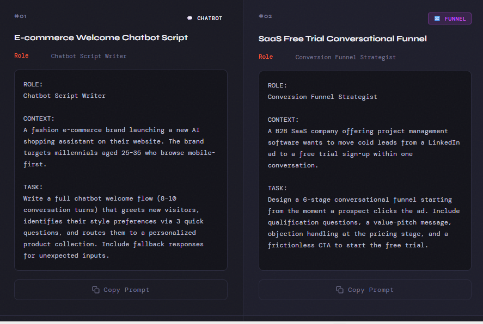Image resolution: width=483 pixels, height=324 pixels.
Task: Click the TASK: heading in the SaaS prompt box
Action: click(x=277, y=188)
